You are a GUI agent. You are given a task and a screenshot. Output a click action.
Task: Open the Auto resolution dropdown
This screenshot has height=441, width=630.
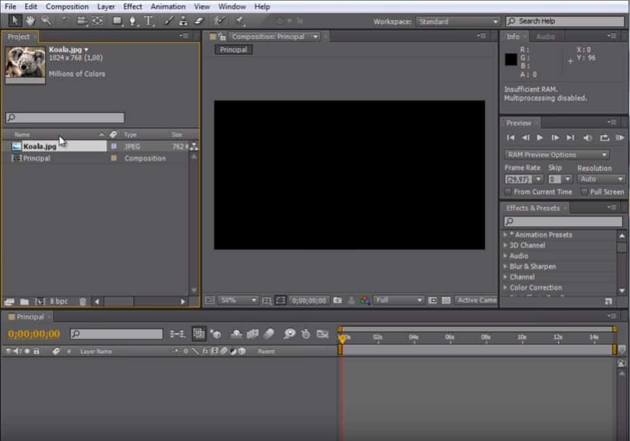point(601,179)
